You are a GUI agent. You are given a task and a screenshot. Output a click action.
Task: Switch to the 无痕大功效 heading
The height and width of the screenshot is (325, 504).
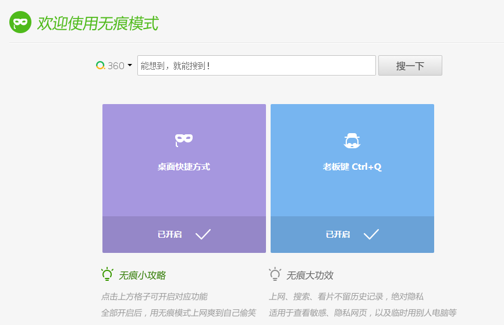point(310,275)
